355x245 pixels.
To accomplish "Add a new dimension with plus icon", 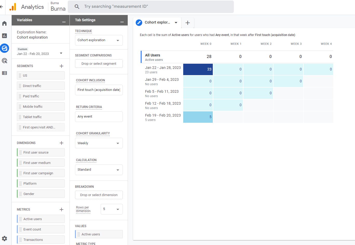I will tap(62, 143).
